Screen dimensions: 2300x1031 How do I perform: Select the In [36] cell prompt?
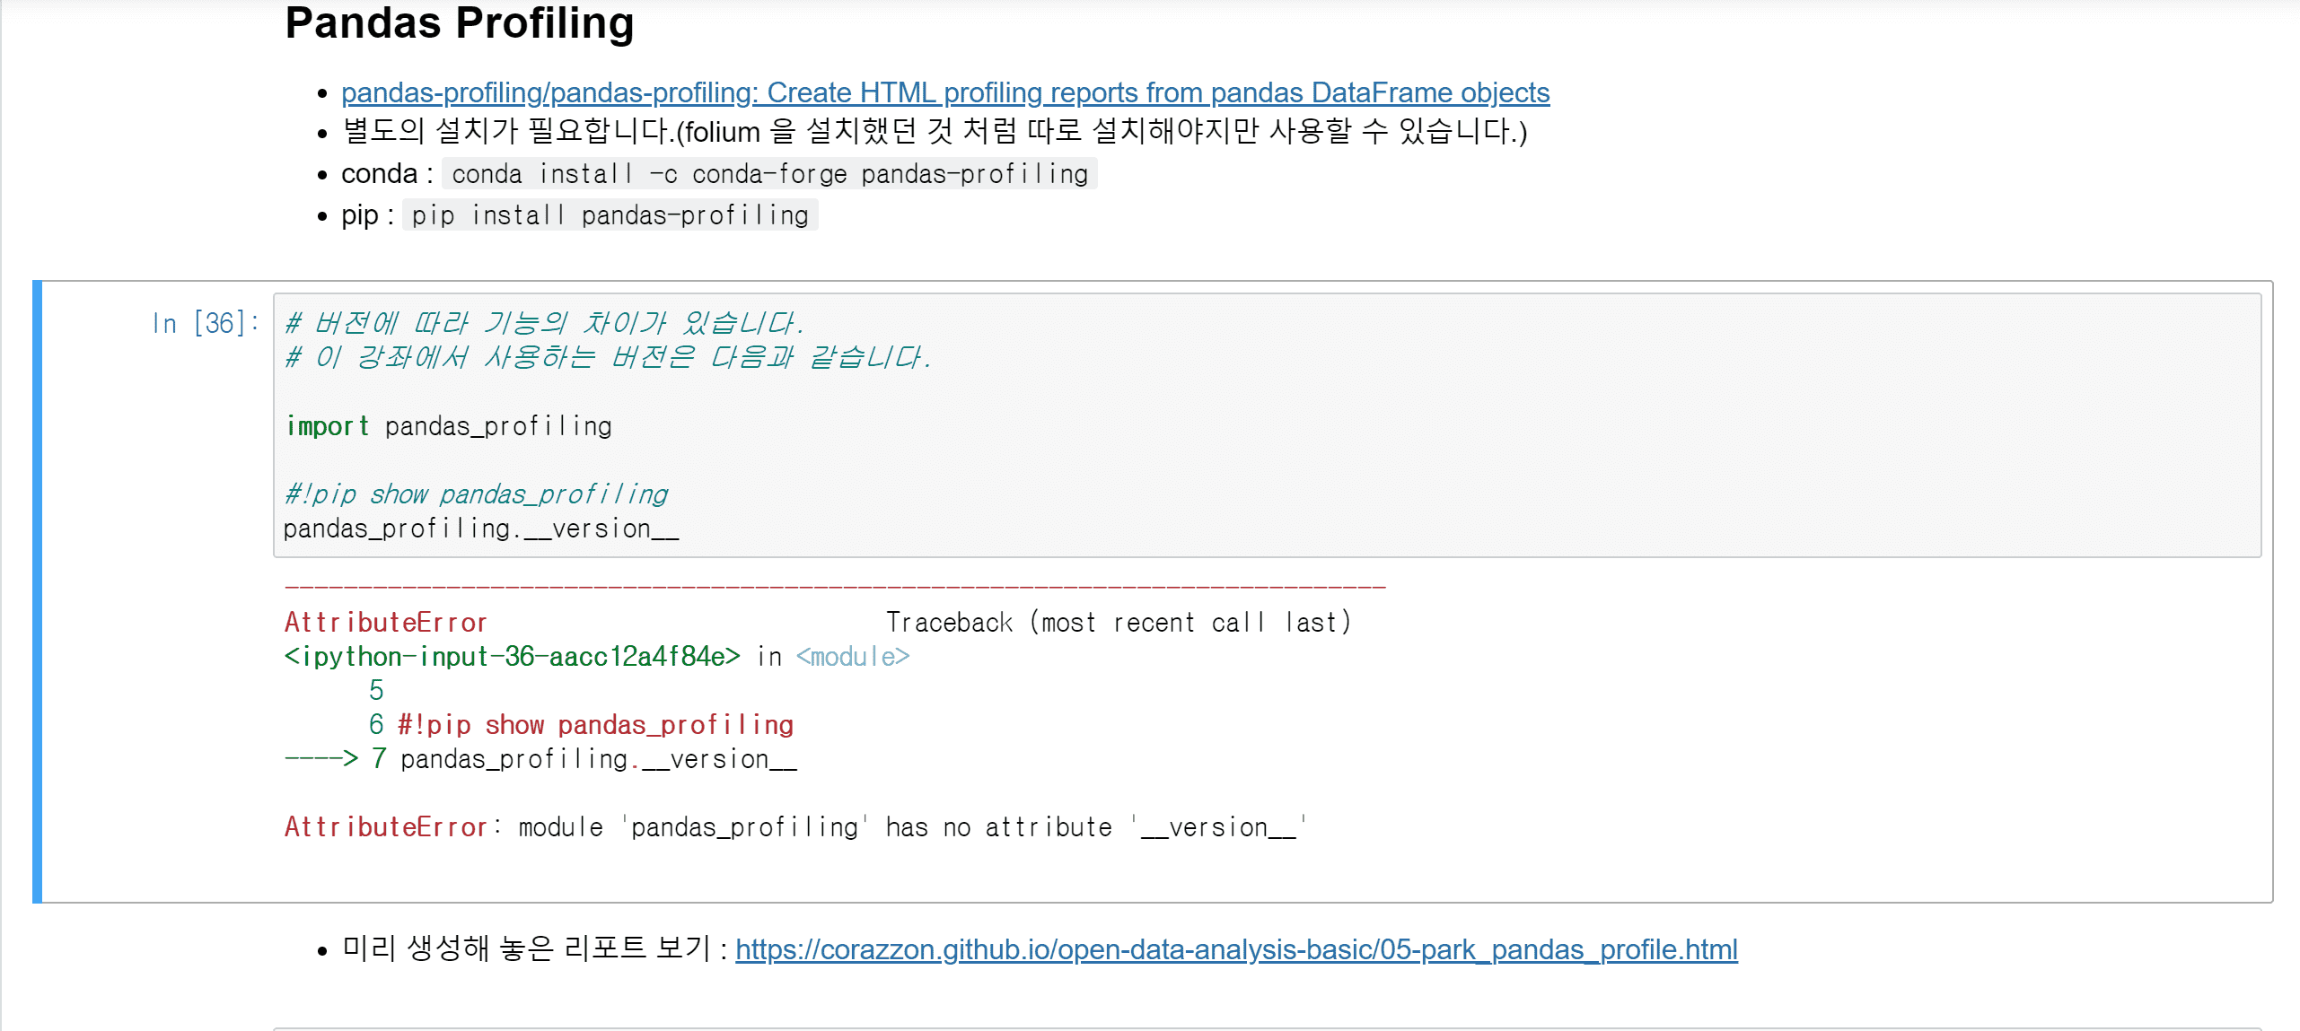click(x=205, y=323)
